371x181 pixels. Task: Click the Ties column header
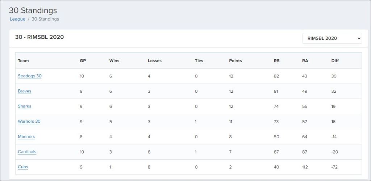pos(199,61)
